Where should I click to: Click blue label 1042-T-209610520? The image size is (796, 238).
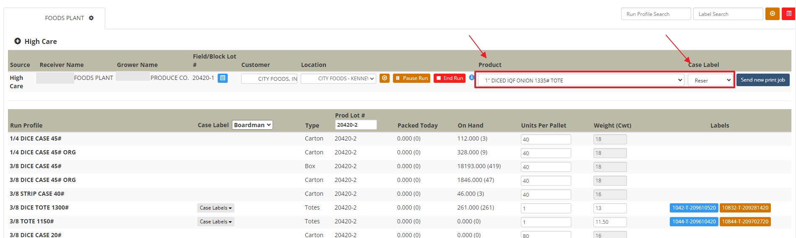[694, 208]
